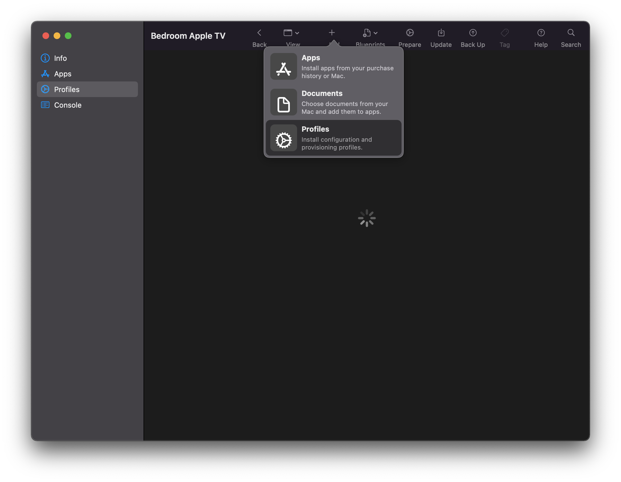Select Info in the sidebar

point(60,58)
